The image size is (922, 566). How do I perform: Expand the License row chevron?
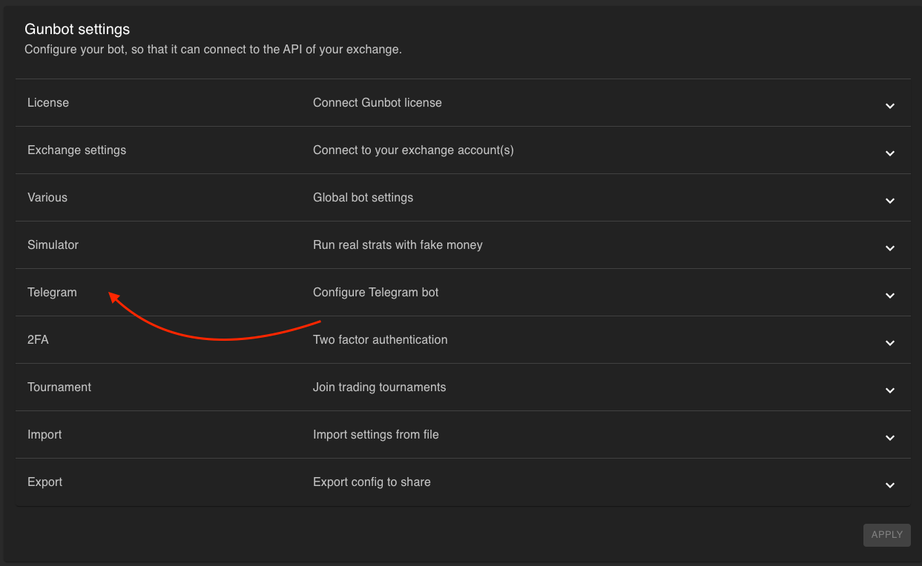coord(890,106)
